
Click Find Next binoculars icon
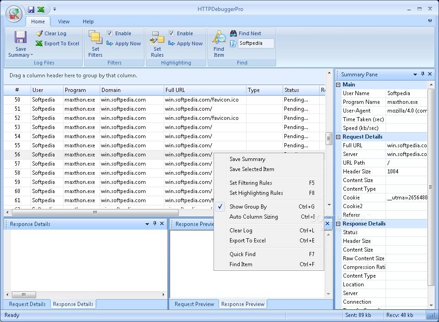233,33
